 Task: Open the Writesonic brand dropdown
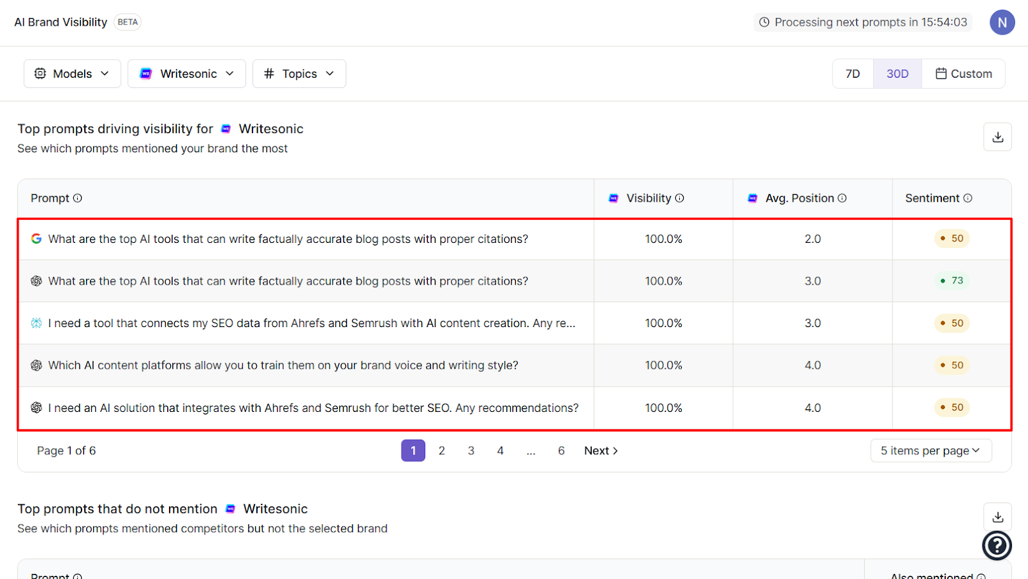(x=186, y=74)
